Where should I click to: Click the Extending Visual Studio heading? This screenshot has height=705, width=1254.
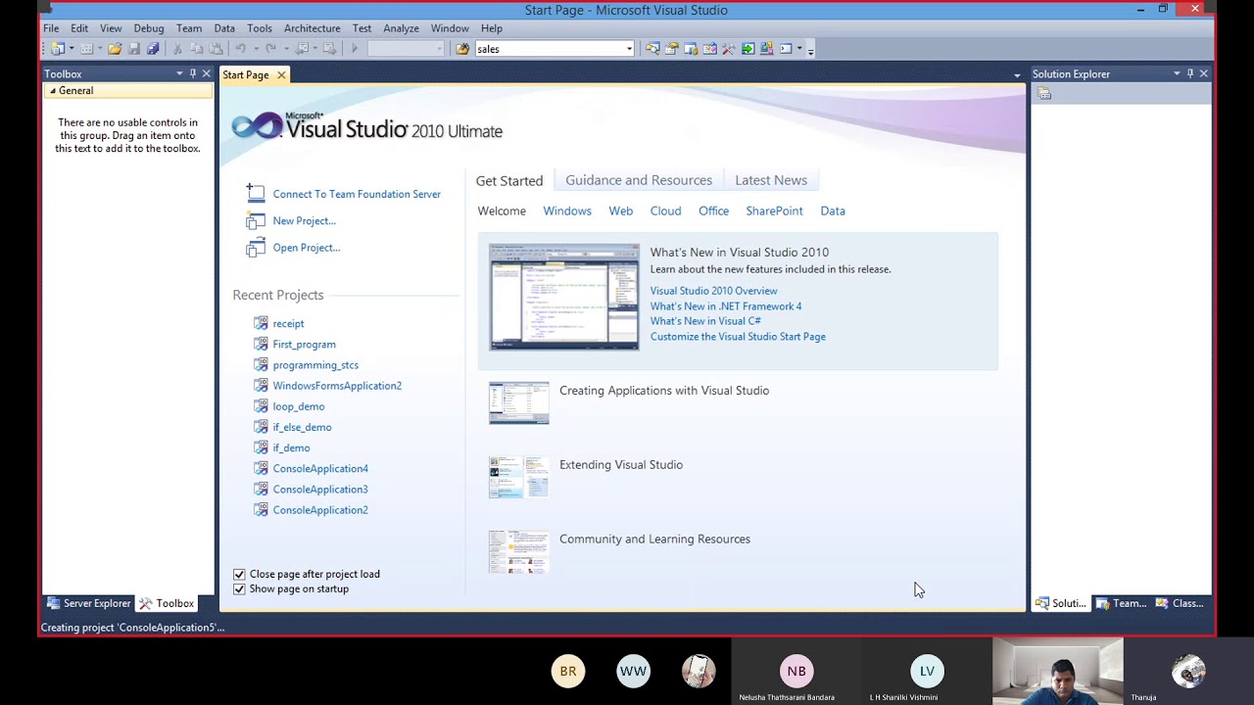pos(621,465)
